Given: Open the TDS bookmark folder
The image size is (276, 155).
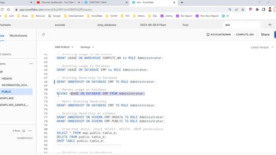Looking at the screenshot, I should pyautogui.click(x=125, y=16).
